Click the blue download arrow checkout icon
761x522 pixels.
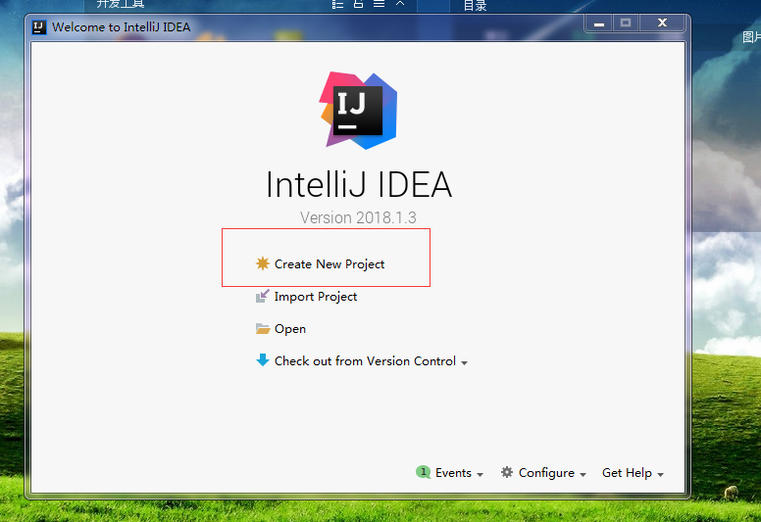coord(263,360)
